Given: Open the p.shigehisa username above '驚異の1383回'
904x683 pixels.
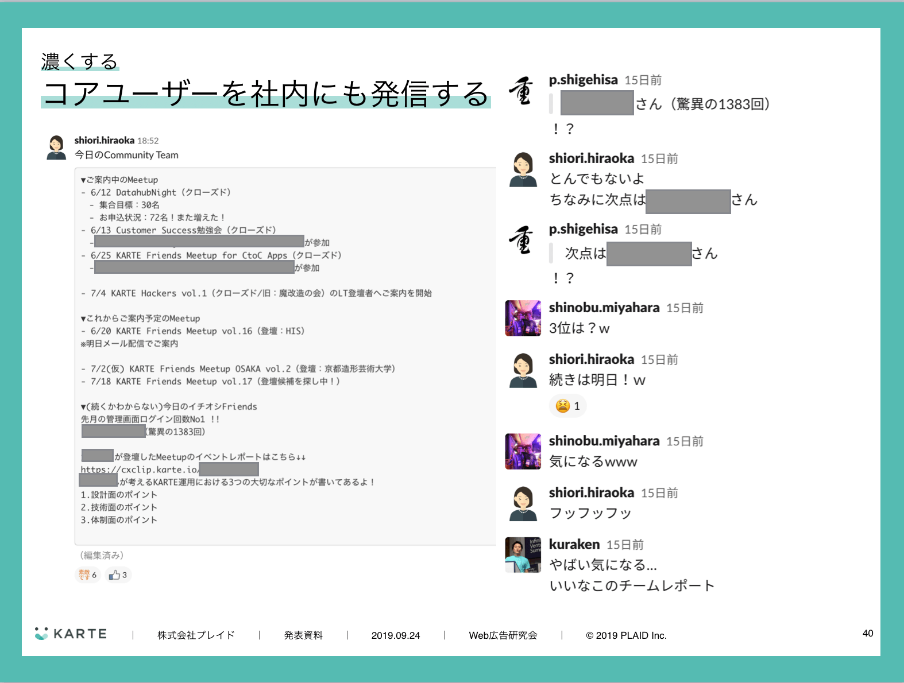Looking at the screenshot, I should (583, 80).
